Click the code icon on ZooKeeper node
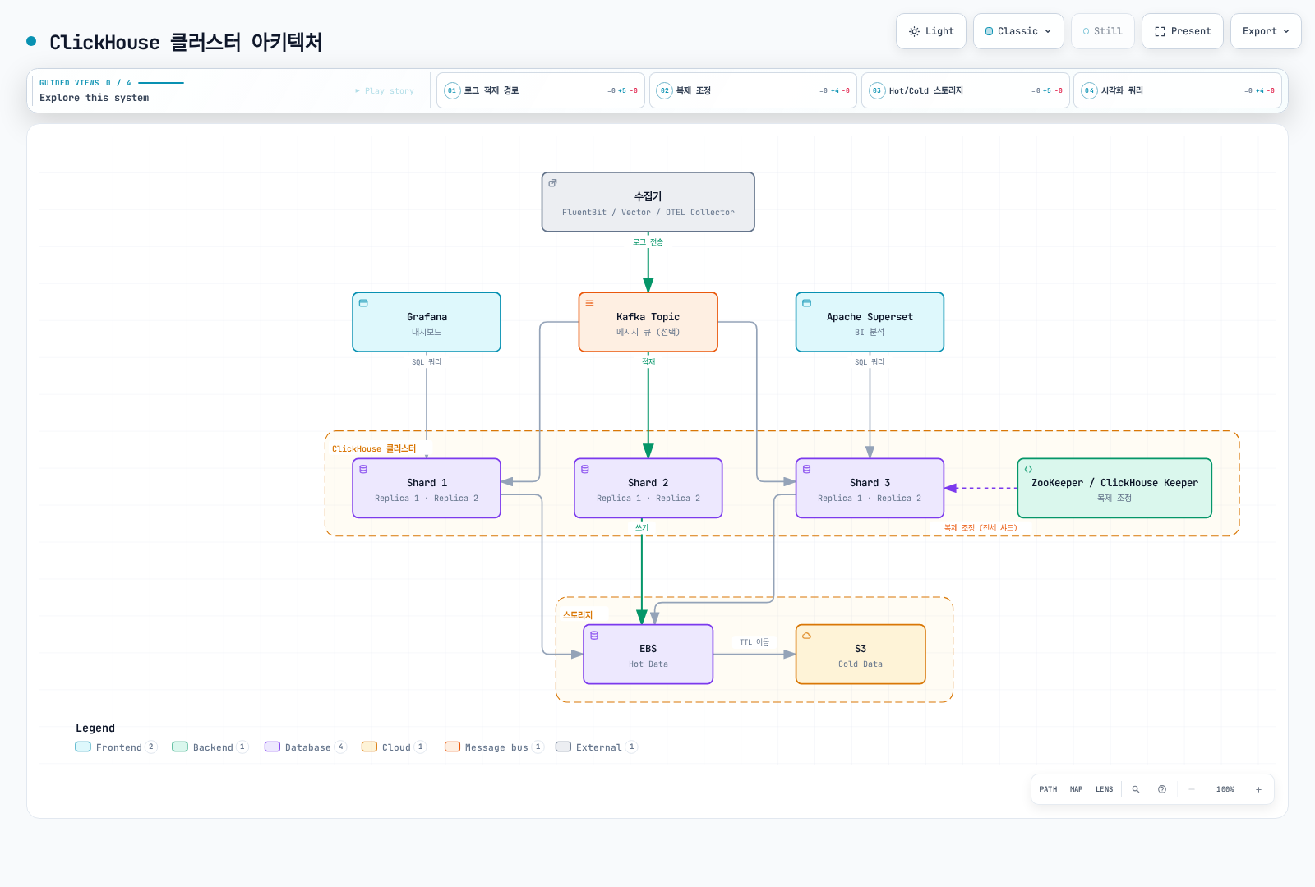 [1028, 469]
